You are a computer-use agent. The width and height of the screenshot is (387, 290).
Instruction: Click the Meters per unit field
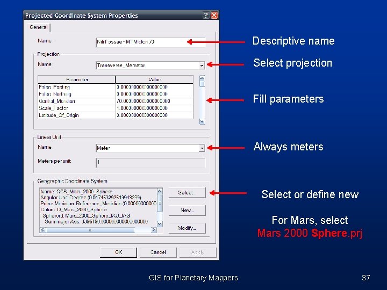tap(150, 163)
